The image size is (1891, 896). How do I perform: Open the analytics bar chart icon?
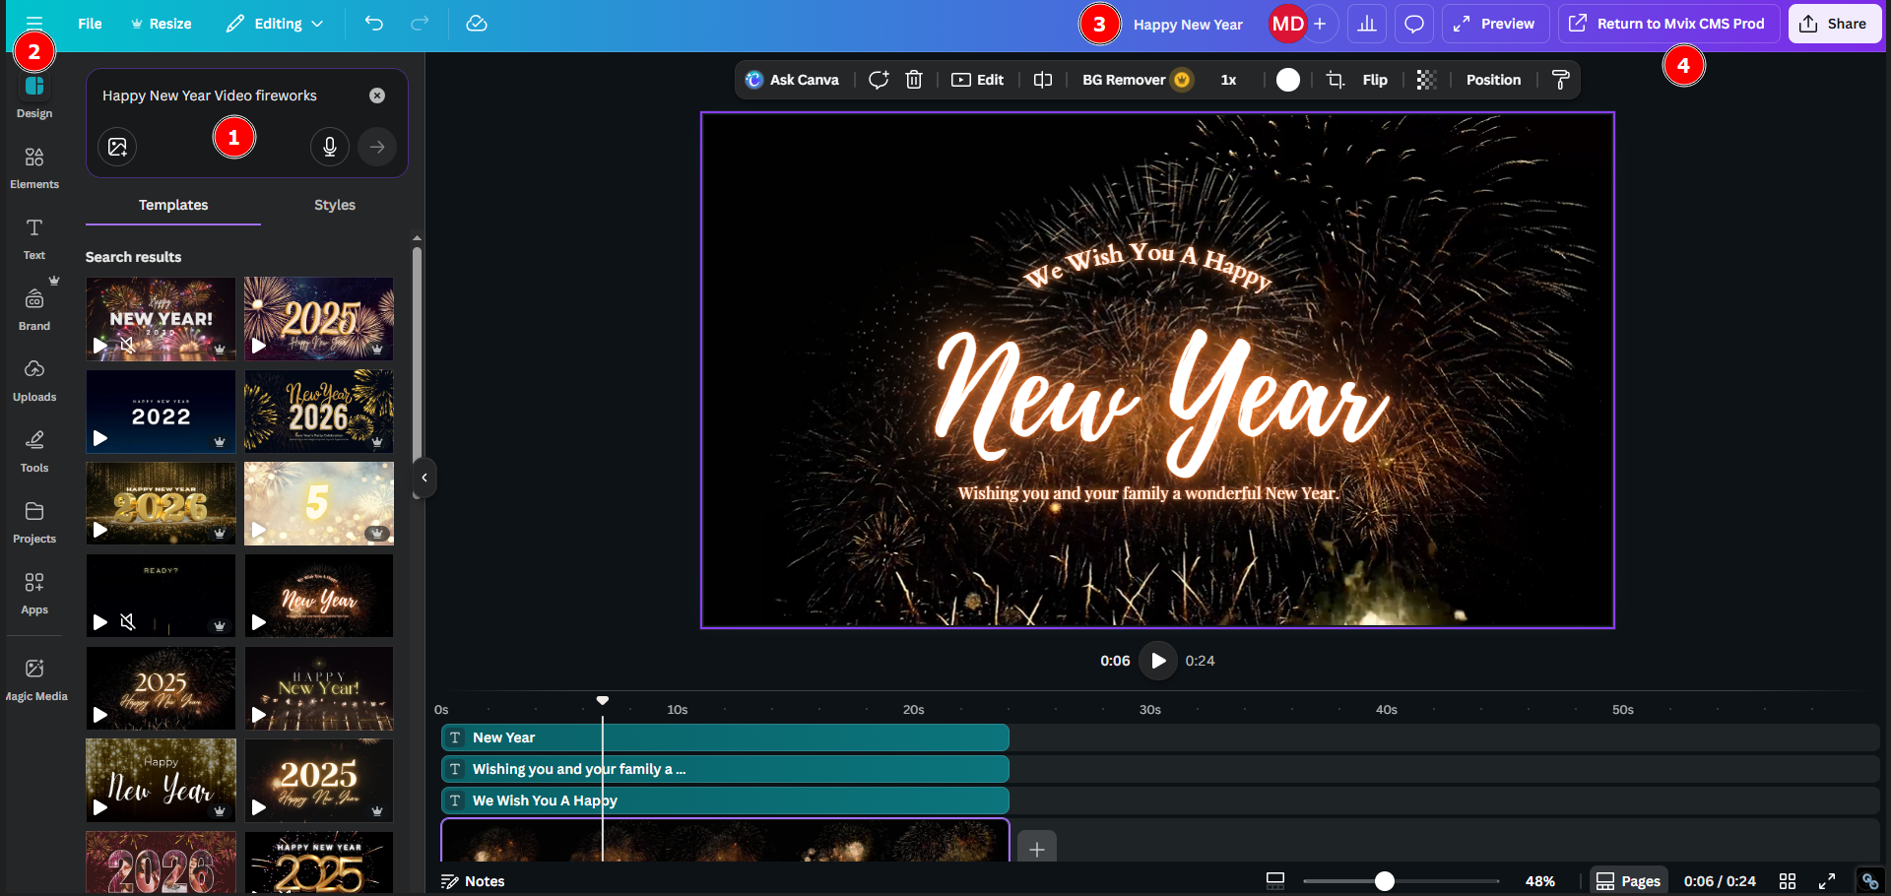coord(1367,24)
